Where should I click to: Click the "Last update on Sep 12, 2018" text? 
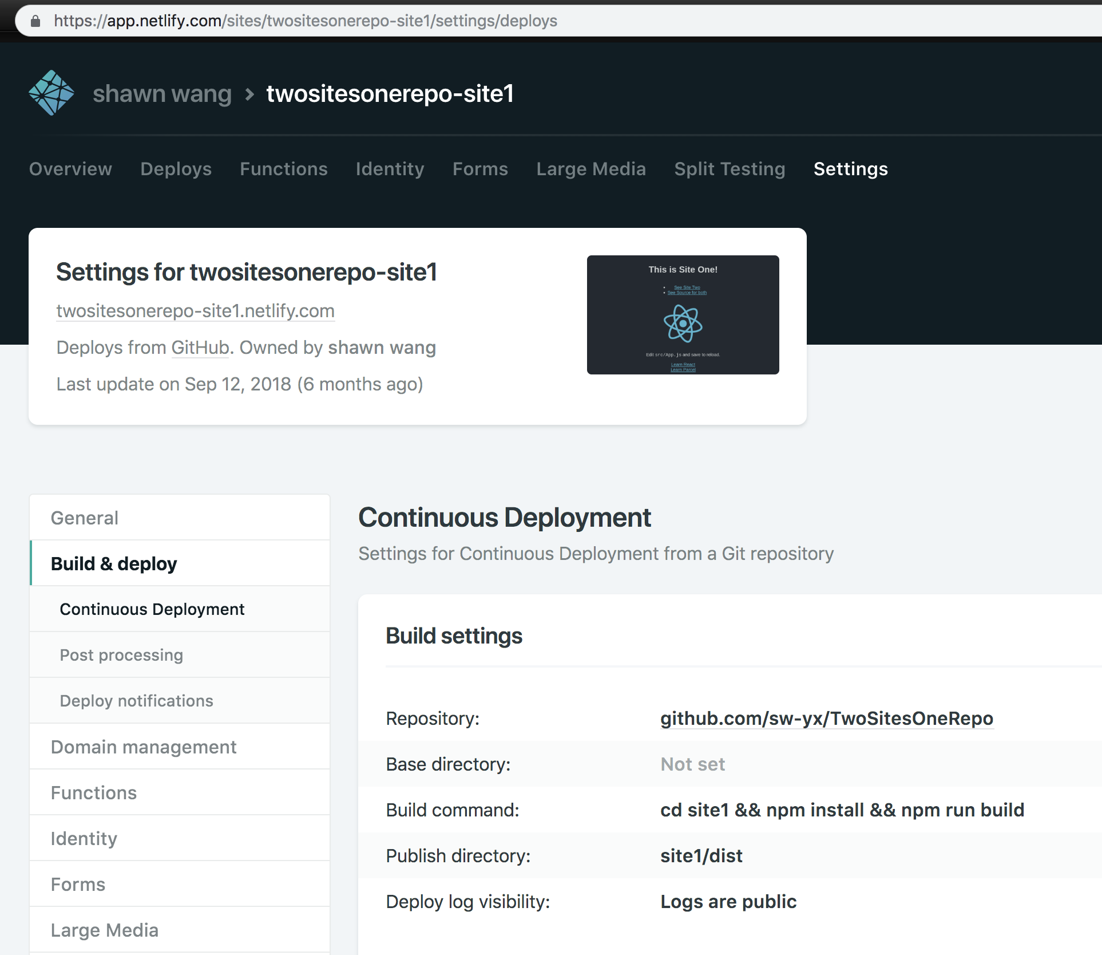174,384
